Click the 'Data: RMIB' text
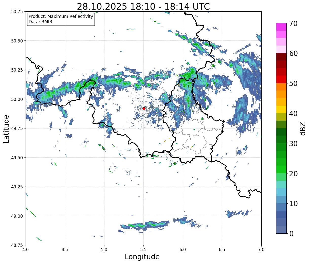Screen dimensions: 309x263 coord(40,22)
